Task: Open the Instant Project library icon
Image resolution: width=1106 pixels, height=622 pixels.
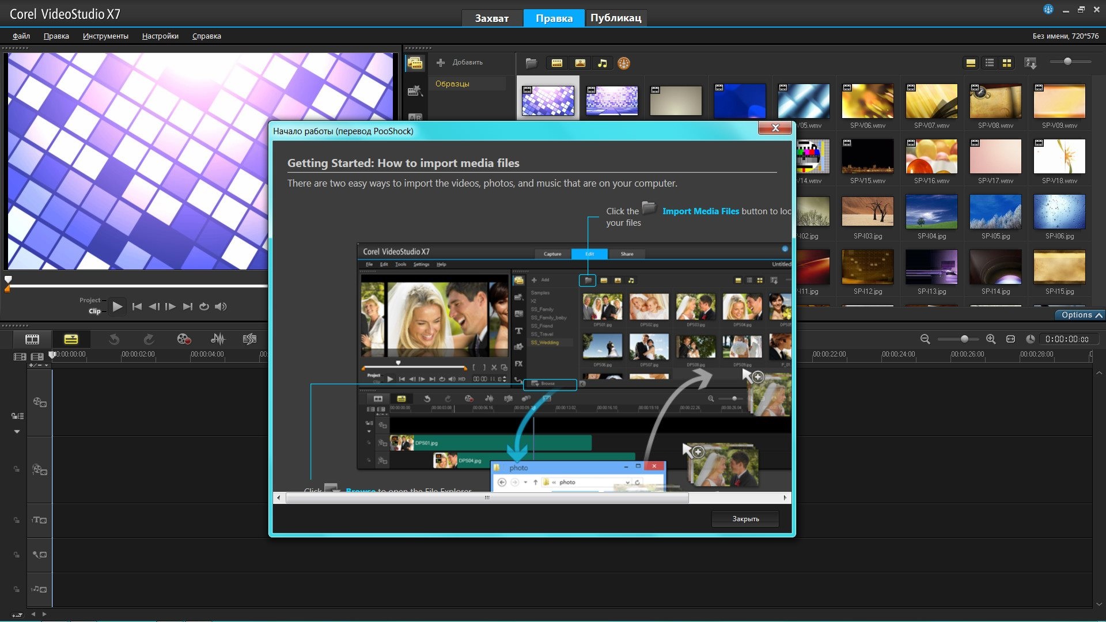Action: [x=415, y=91]
